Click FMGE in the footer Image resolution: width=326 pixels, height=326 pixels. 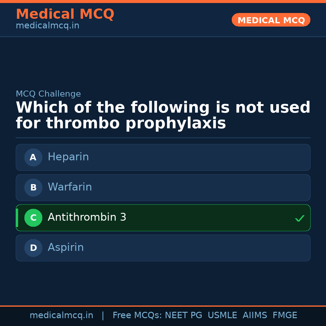point(285,315)
